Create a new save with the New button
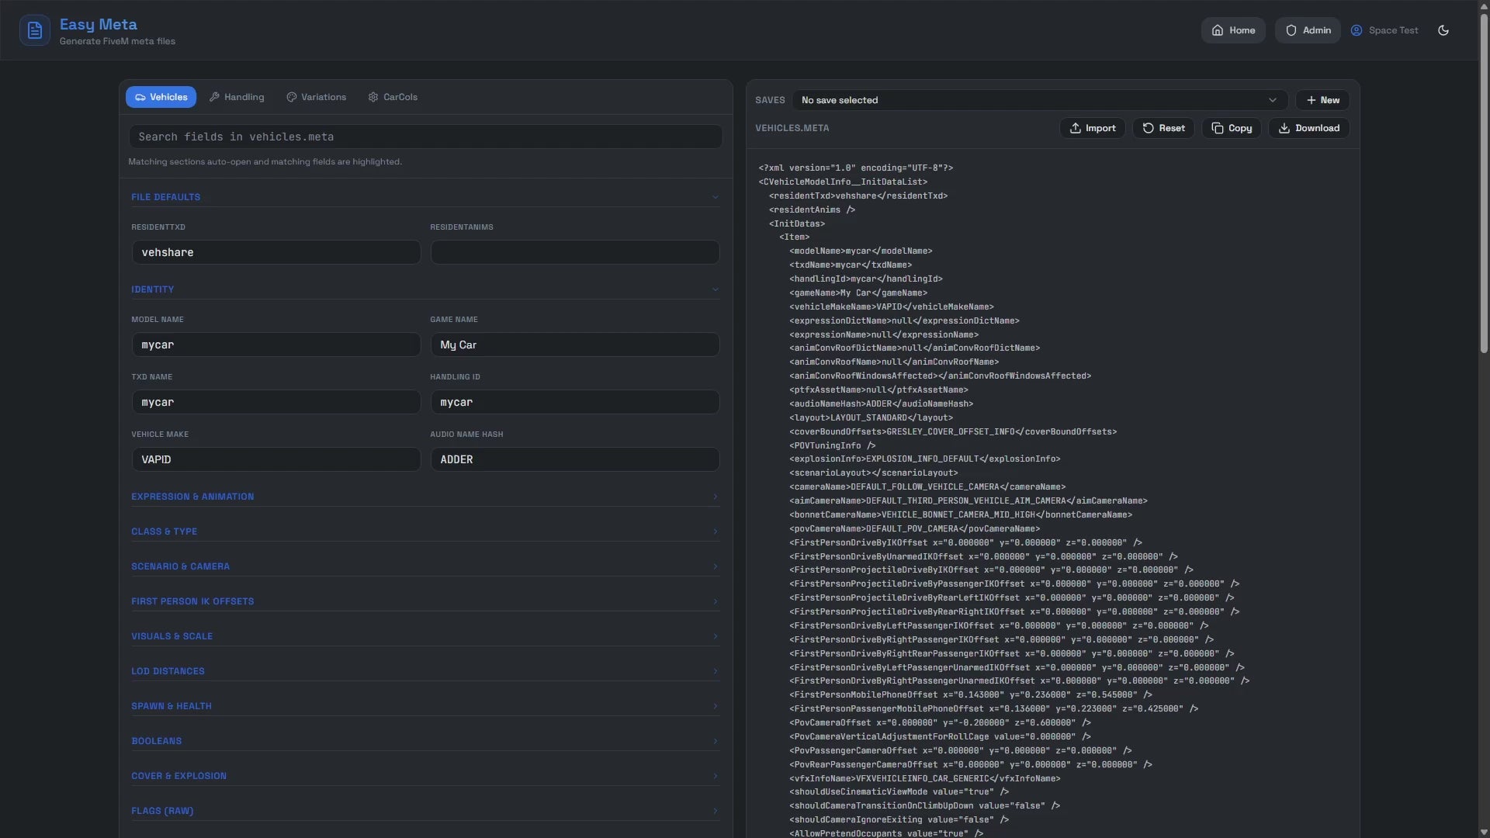Image resolution: width=1490 pixels, height=838 pixels. click(1322, 100)
